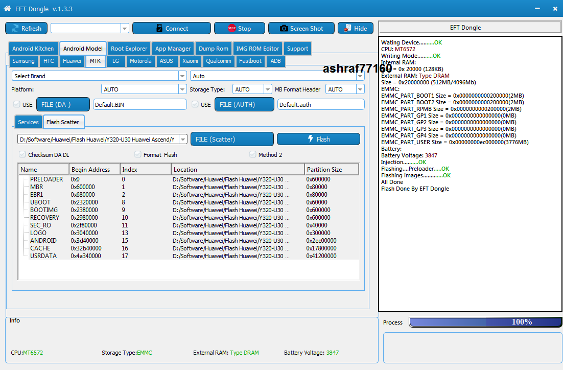Screen dimensions: 563x370
Task: Toggle Format Flash checkbox
Action: (x=137, y=154)
